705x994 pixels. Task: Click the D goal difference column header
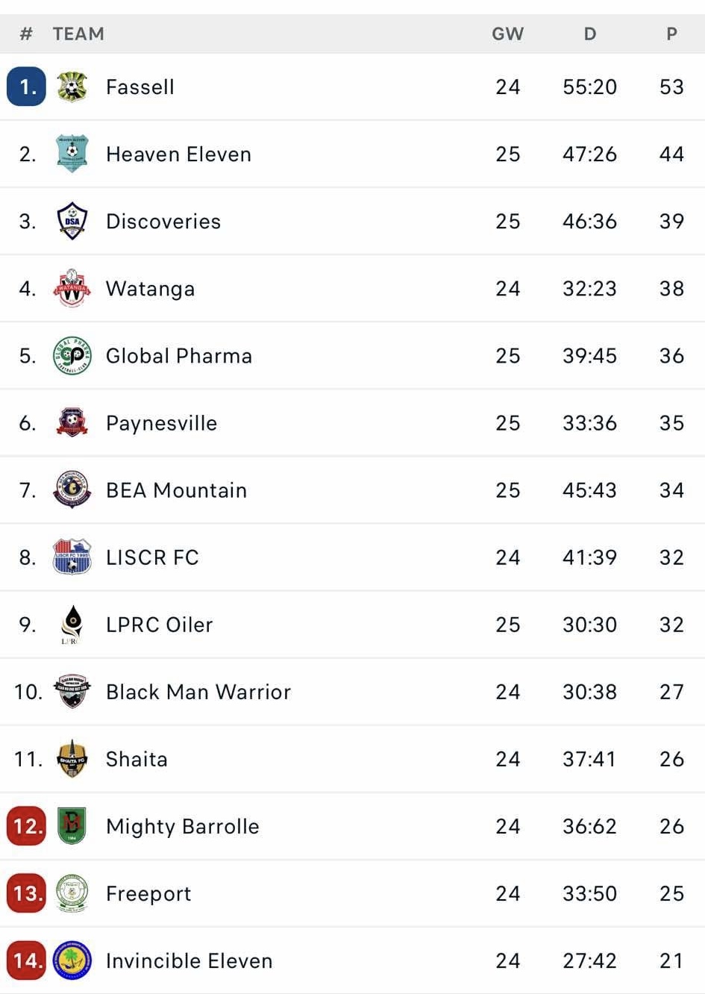590,34
